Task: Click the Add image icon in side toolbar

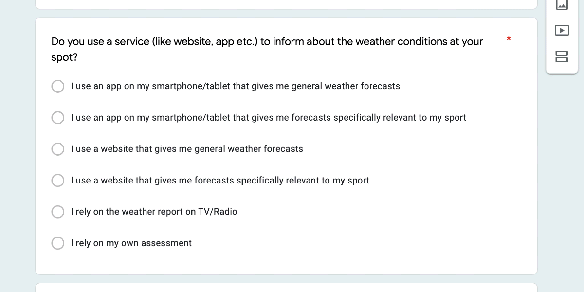Action: [x=562, y=5]
